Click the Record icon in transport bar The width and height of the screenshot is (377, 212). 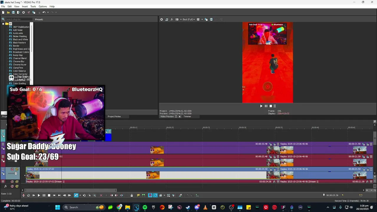(x=24, y=195)
